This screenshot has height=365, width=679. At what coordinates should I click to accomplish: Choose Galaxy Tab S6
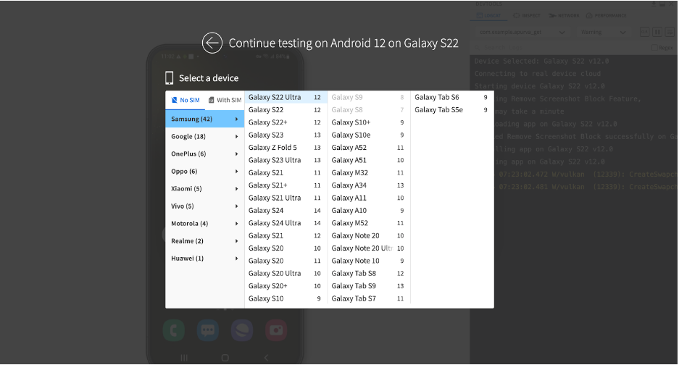451,98
